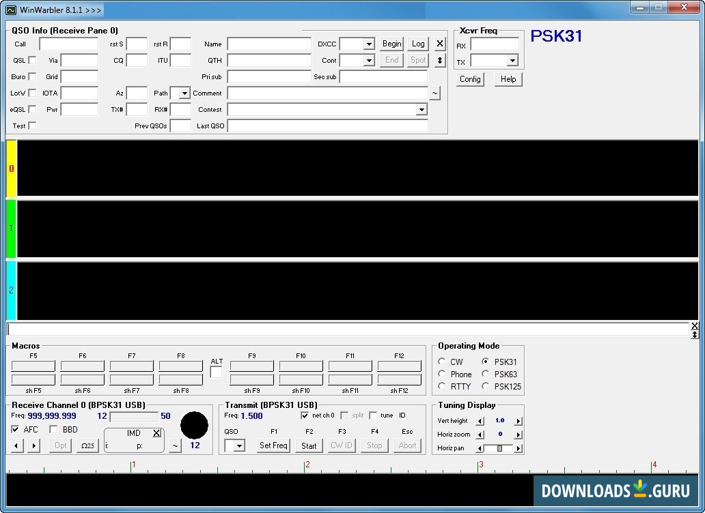Viewport: 705px width, 513px height.
Task: Click the Ω25 button in Receive Channel
Action: point(87,445)
